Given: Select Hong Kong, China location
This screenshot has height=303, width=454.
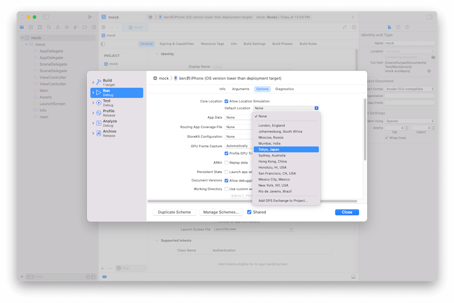Looking at the screenshot, I should click(x=286, y=162).
